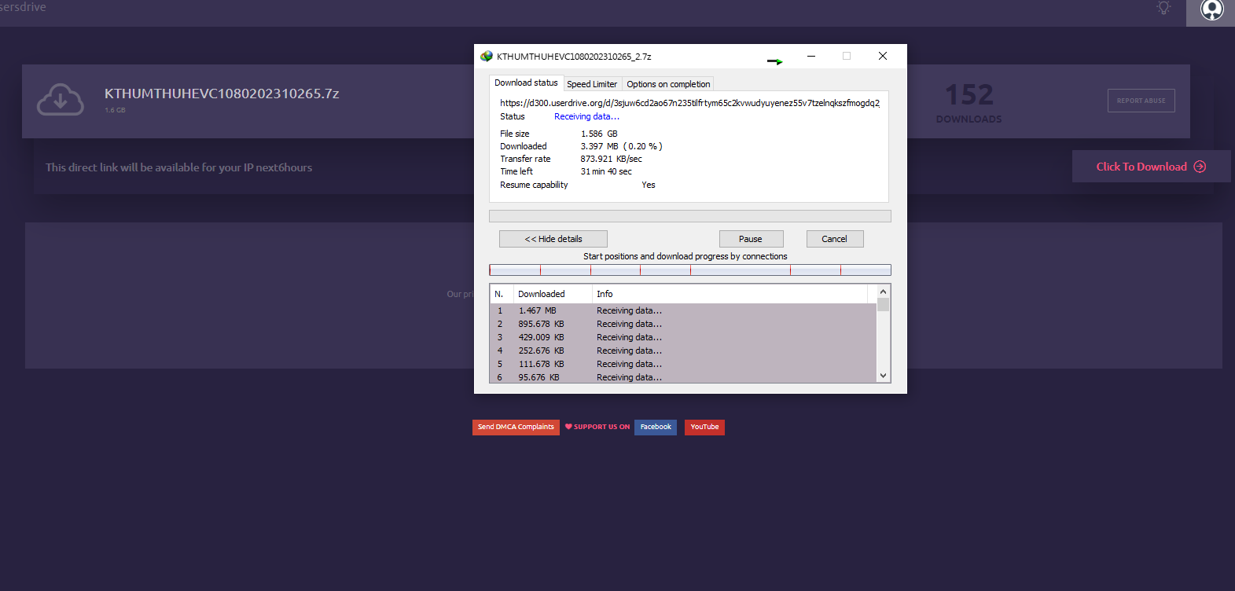The width and height of the screenshot is (1235, 591).
Task: Select connection row 3 with 429.009 KB
Action: point(683,337)
